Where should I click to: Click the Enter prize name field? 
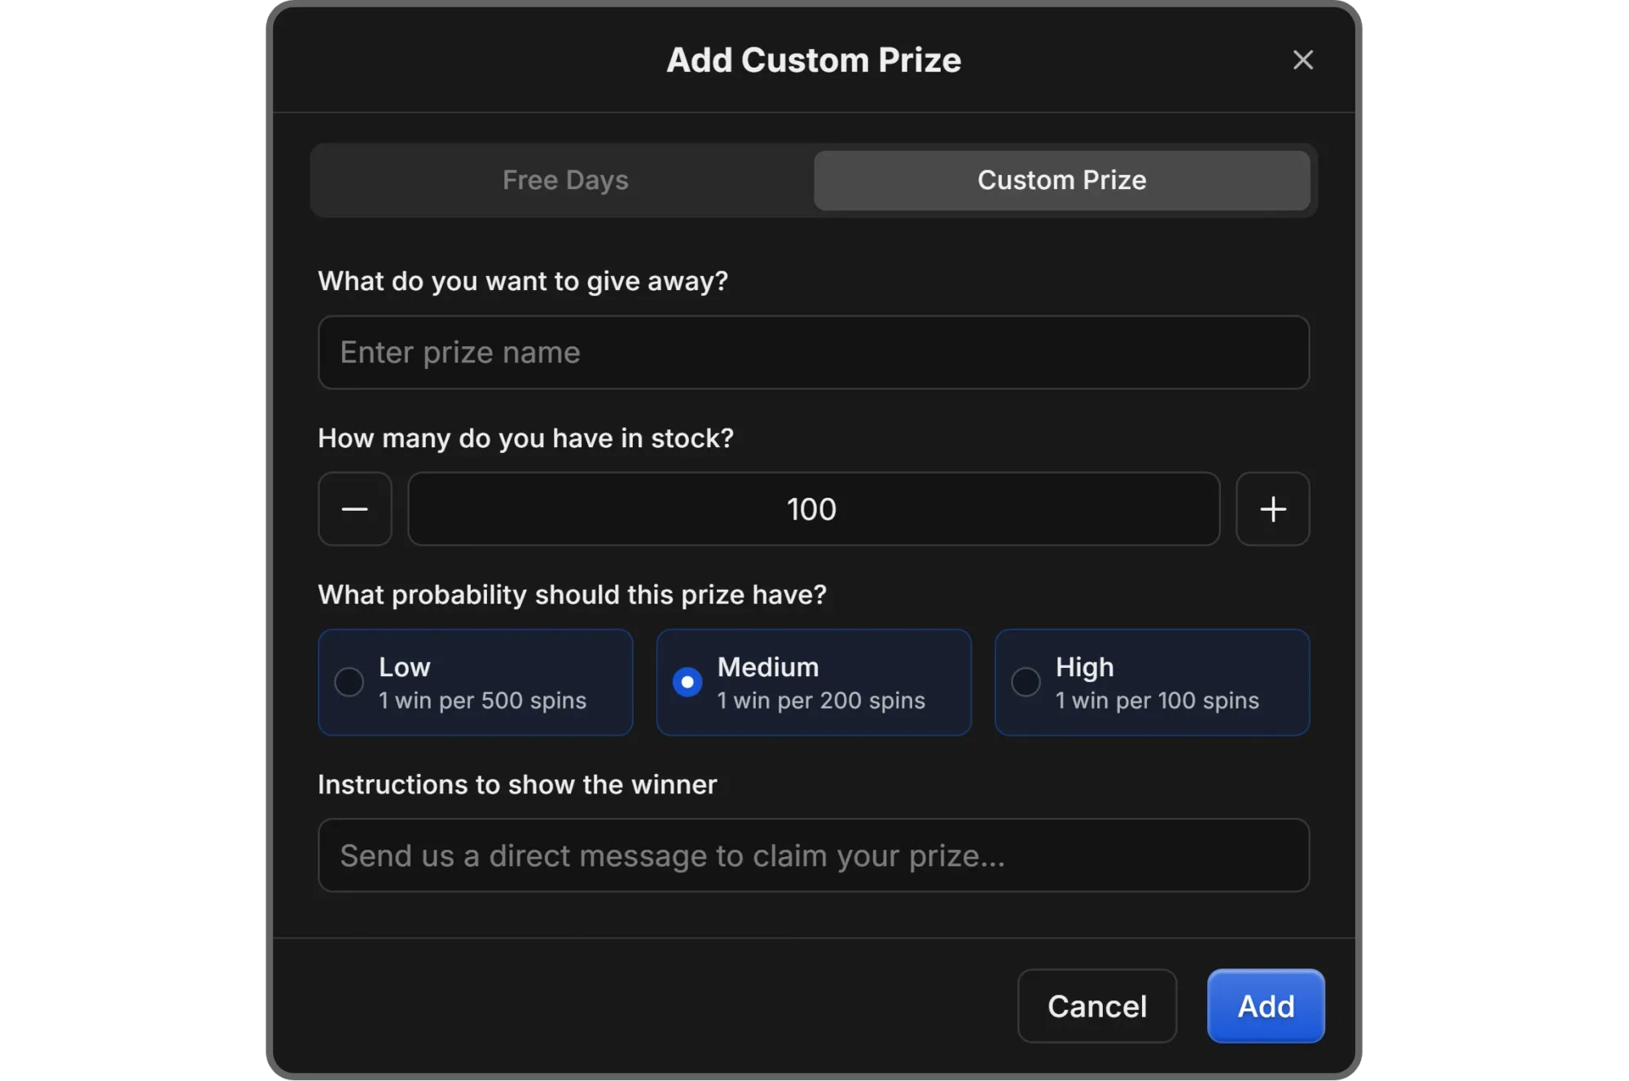coord(814,352)
